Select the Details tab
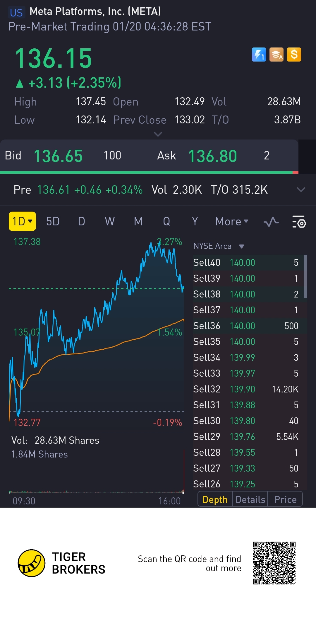Screen dimensions: 316x619 250,499
